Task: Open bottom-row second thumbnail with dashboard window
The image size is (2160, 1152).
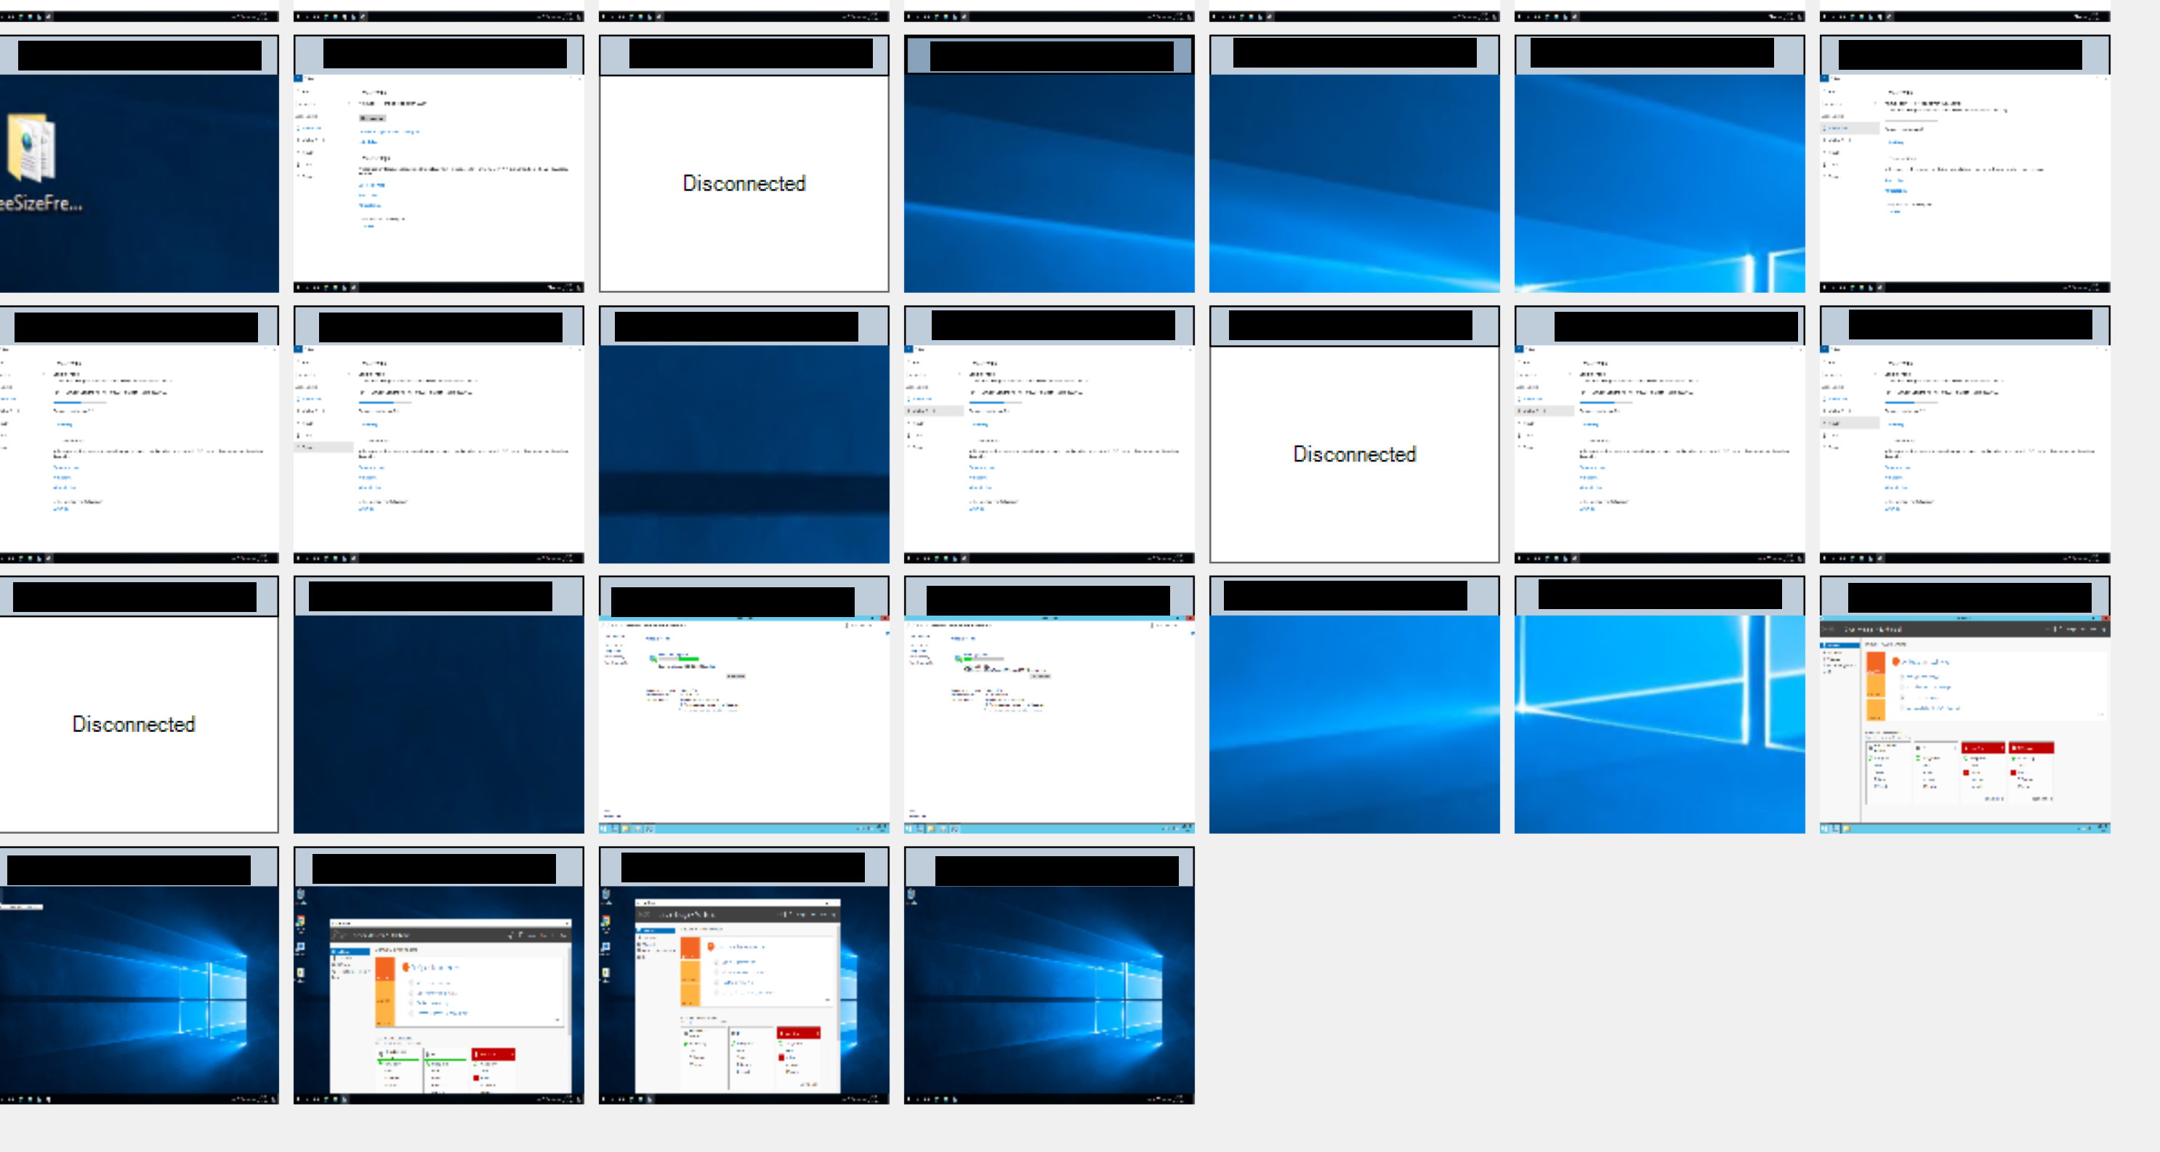Action: [438, 994]
